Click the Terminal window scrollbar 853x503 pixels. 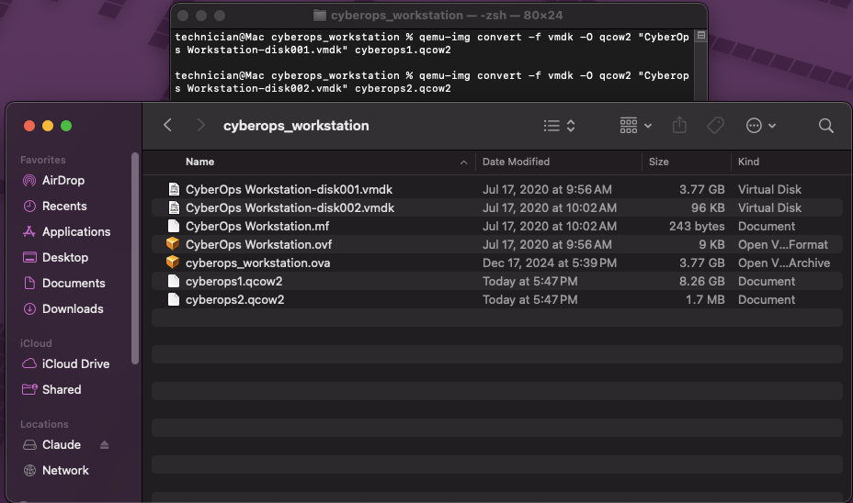(x=701, y=38)
